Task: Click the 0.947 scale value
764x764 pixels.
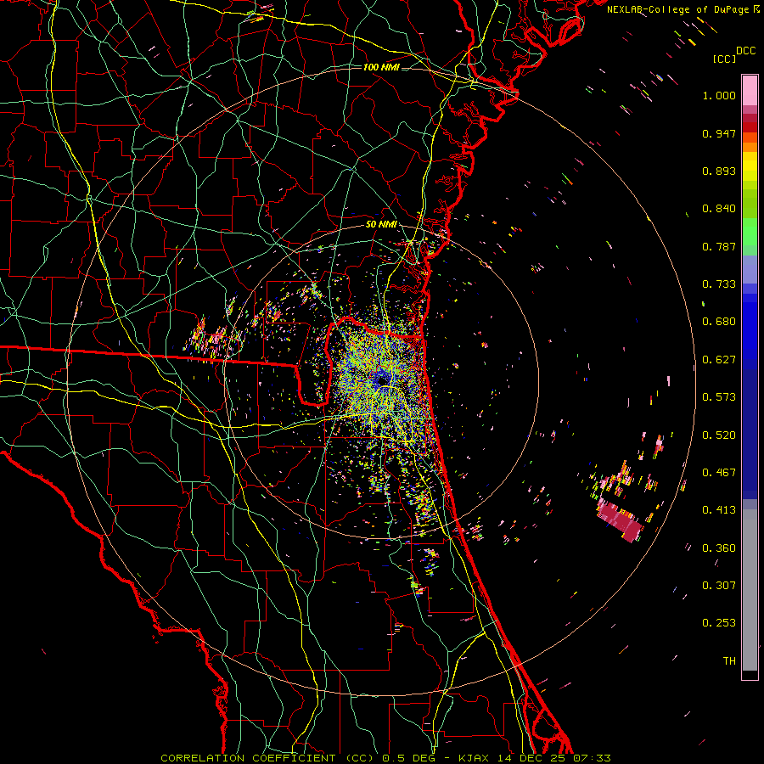Action: coord(719,133)
